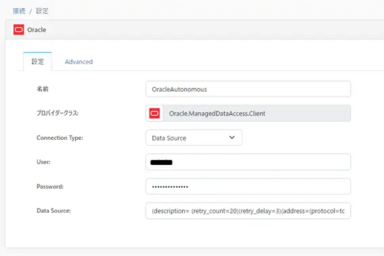
Task: Click the 名前 label
Action: coord(43,89)
